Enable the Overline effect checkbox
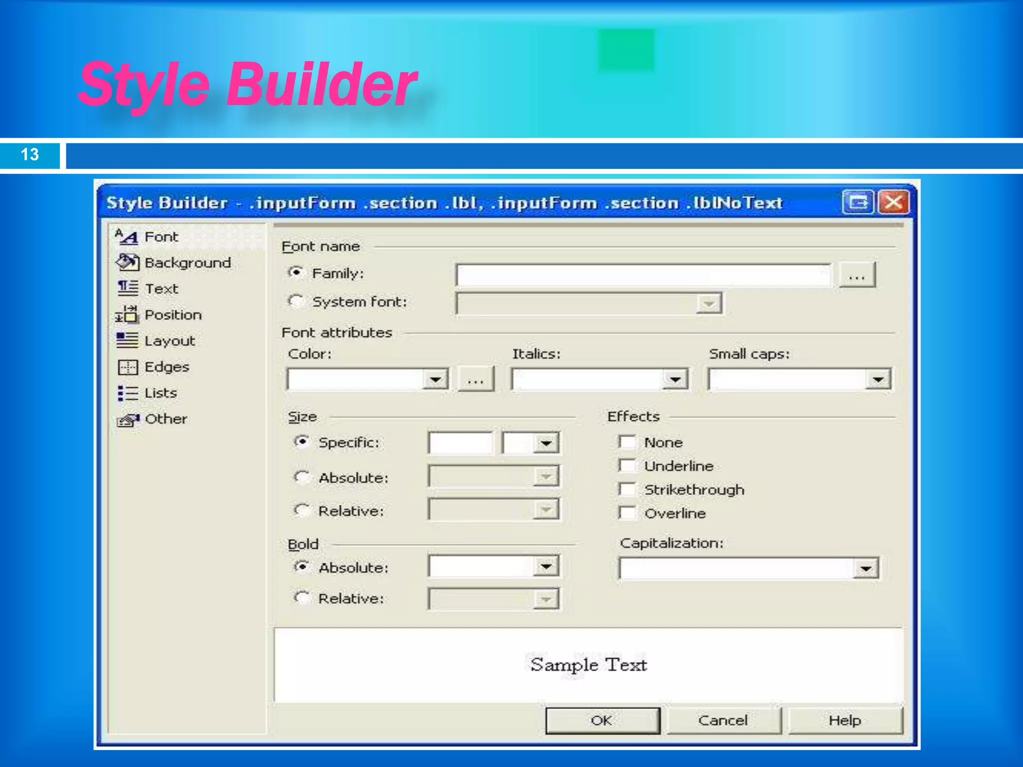This screenshot has width=1023, height=767. [x=627, y=512]
